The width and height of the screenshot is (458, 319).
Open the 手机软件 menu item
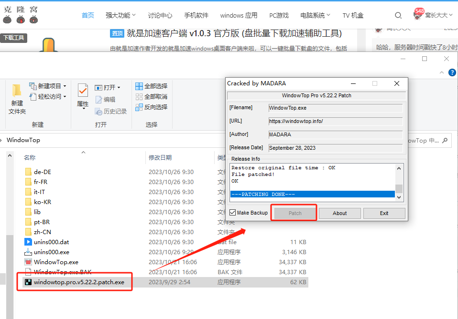(x=196, y=15)
